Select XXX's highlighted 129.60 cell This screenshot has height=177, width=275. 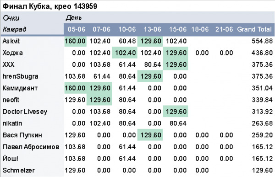176,64
